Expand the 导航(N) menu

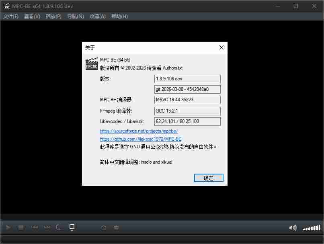click(x=75, y=16)
